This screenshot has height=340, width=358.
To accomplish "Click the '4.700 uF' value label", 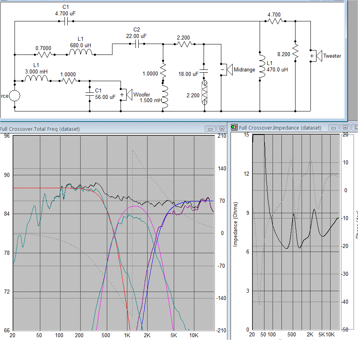I will [65, 13].
